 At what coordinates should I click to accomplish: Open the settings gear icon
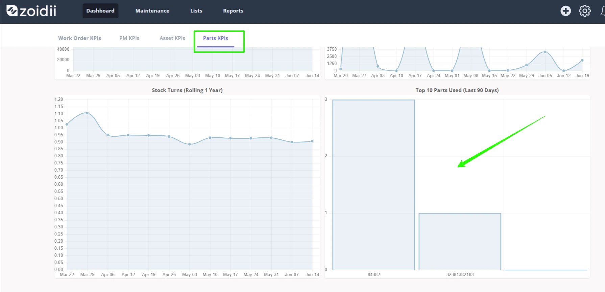[585, 11]
